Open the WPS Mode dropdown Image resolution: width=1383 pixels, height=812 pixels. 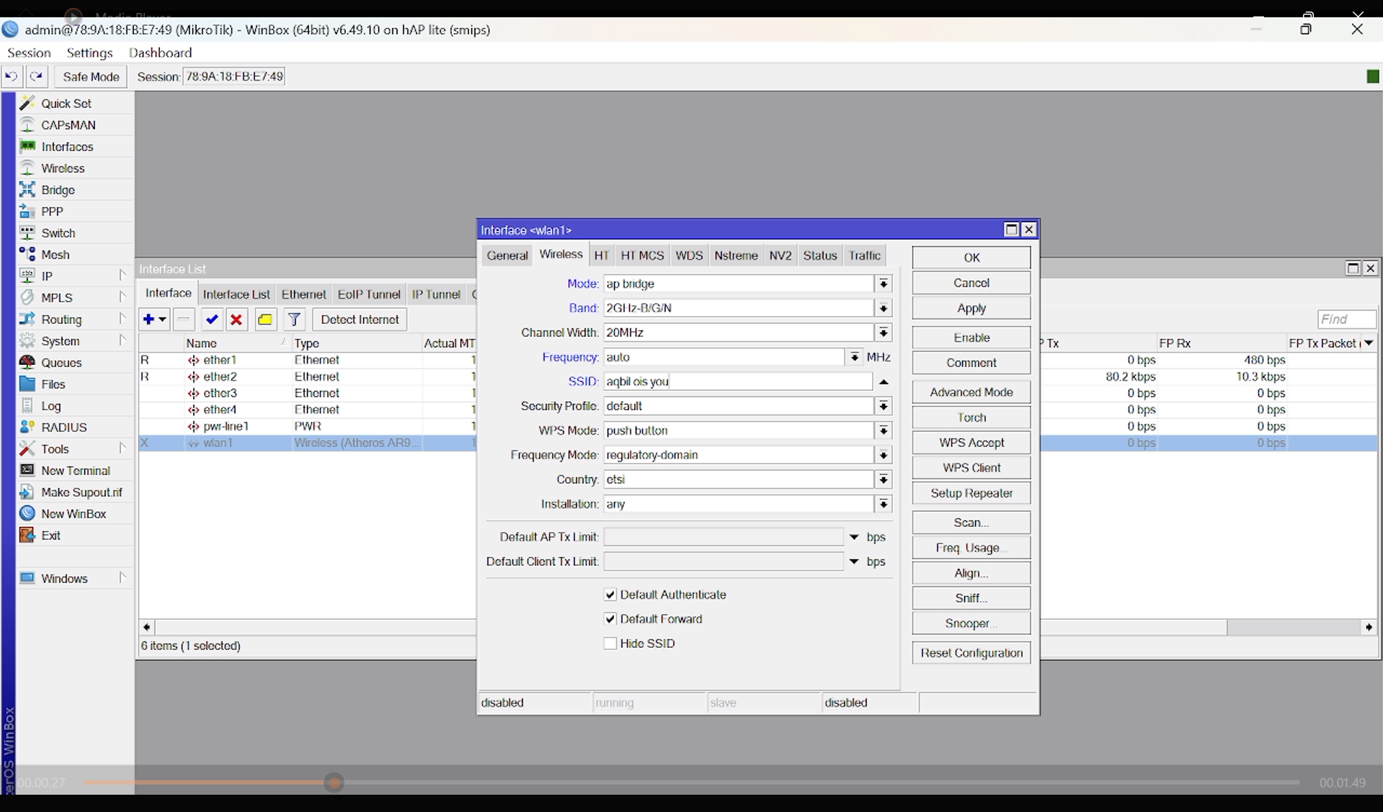884,430
